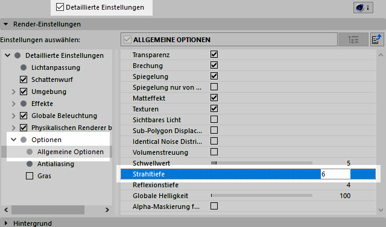The image size is (386, 227).
Task: Enable the Volumenstreuung checkbox
Action: 214,152
